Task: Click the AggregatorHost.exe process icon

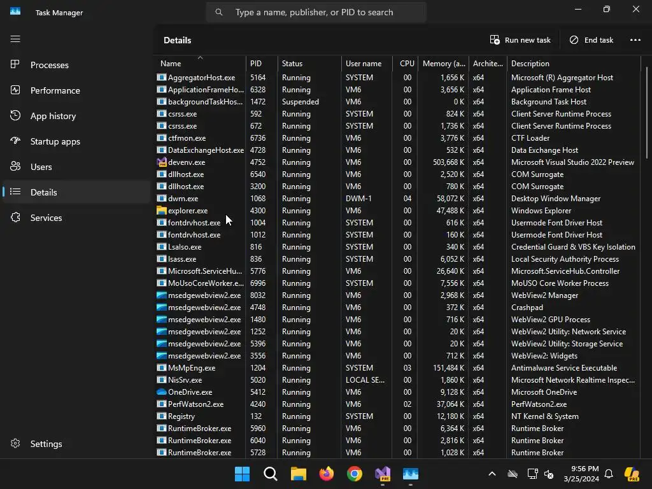Action: pos(161,77)
